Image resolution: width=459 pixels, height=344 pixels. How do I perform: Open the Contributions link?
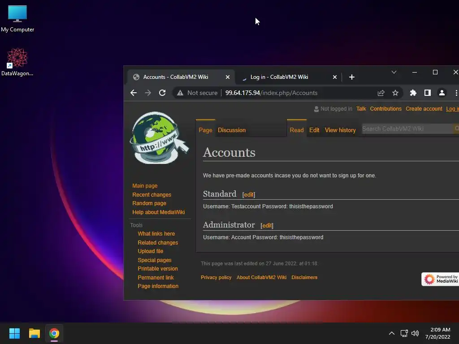pyautogui.click(x=385, y=109)
